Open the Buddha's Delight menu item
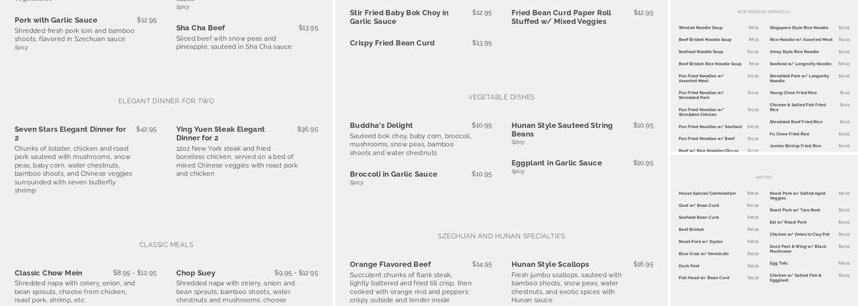Viewport: 858px width, 306px height. pos(381,125)
